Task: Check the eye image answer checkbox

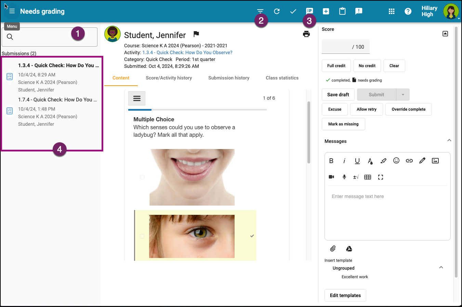Action: [x=142, y=236]
